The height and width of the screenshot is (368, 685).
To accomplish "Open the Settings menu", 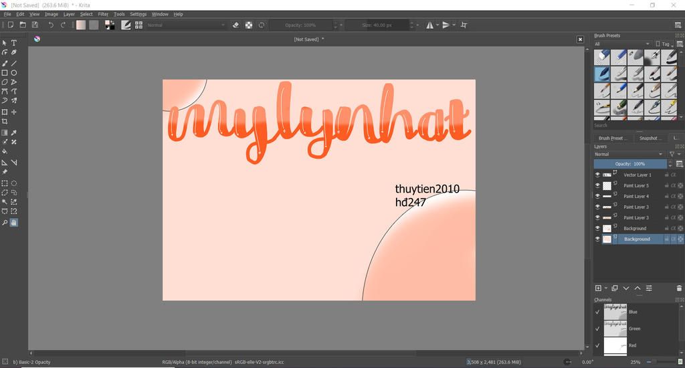I will tap(138, 14).
